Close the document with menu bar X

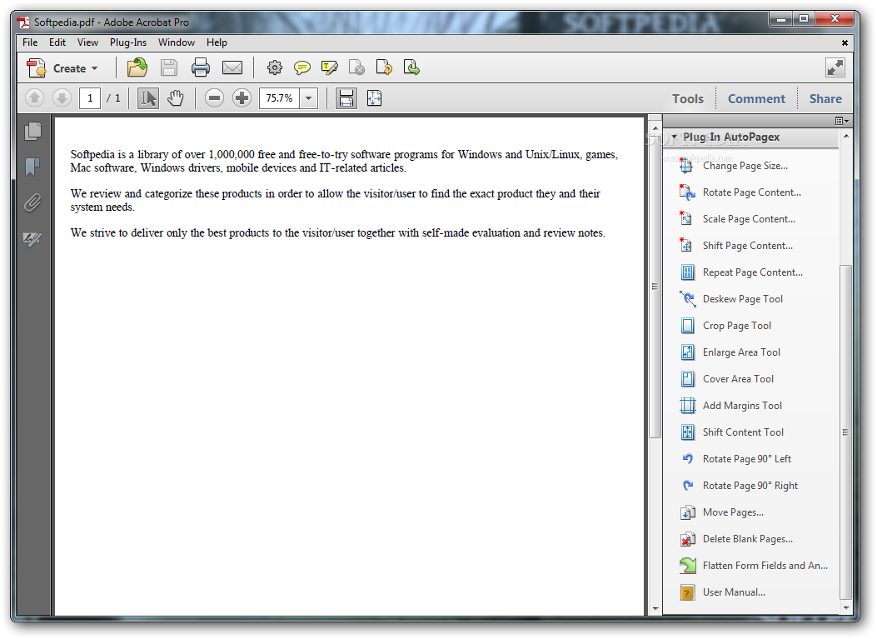tap(845, 42)
